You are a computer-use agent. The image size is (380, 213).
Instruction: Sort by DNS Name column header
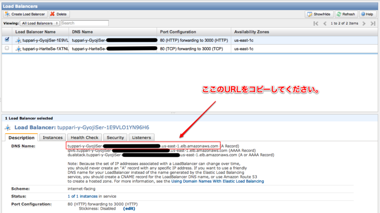click(x=82, y=32)
